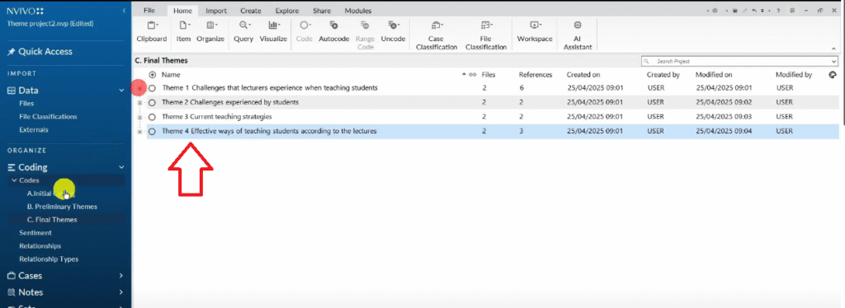Viewport: 845px width, 308px height.
Task: Open the help question mark icon
Action: 779,11
